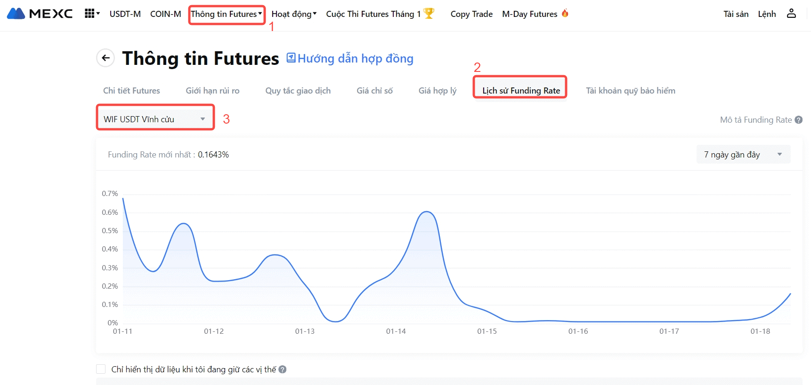811x385 pixels.
Task: Click the flame icon beside M-Day Futures
Action: coord(565,13)
